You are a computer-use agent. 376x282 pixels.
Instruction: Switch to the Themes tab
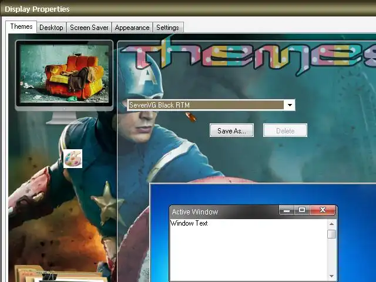(x=21, y=26)
